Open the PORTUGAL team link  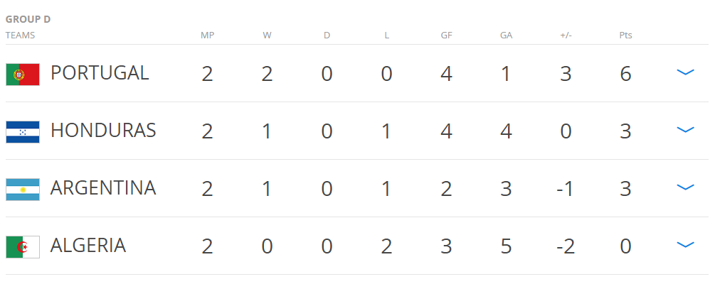click(100, 73)
